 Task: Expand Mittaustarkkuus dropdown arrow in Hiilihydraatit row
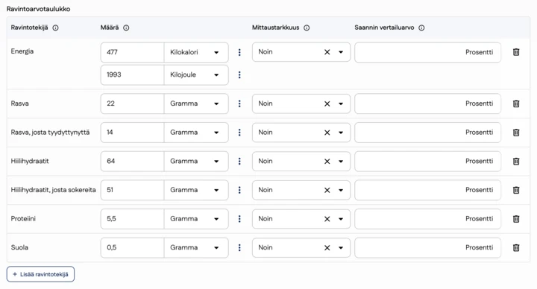pos(341,161)
